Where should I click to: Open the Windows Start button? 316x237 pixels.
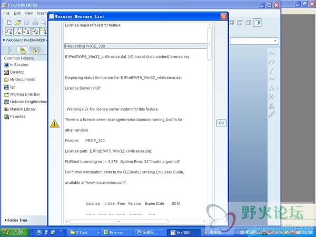pyautogui.click(x=15, y=232)
